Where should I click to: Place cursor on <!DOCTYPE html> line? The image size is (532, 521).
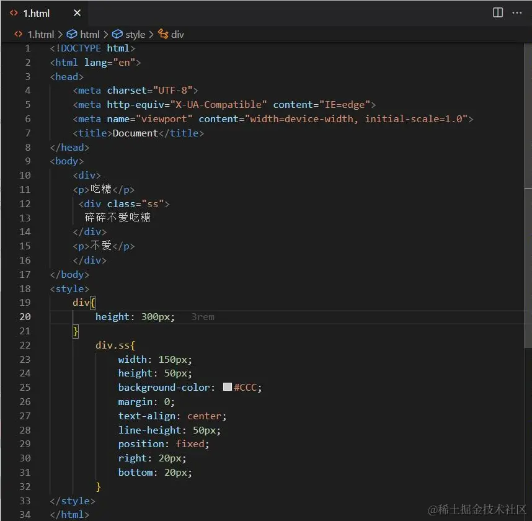coord(92,48)
